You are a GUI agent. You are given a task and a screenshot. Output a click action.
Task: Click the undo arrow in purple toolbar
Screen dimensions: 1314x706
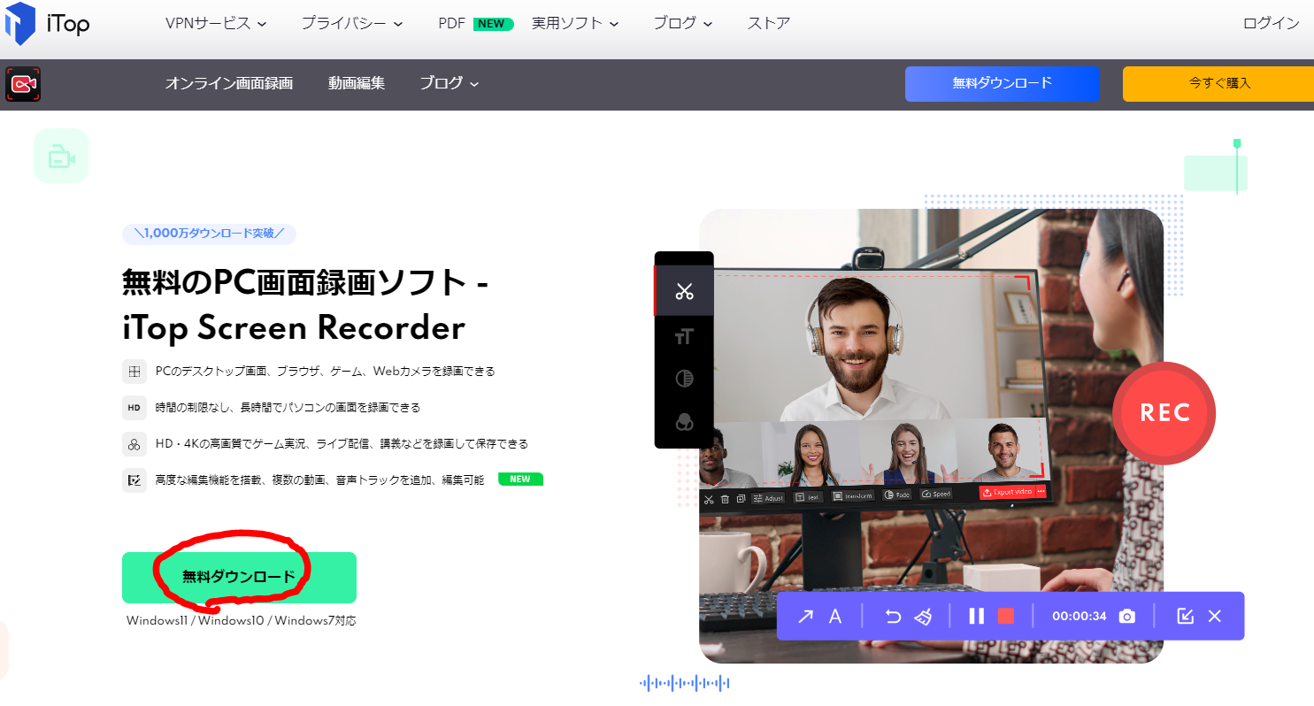click(893, 616)
